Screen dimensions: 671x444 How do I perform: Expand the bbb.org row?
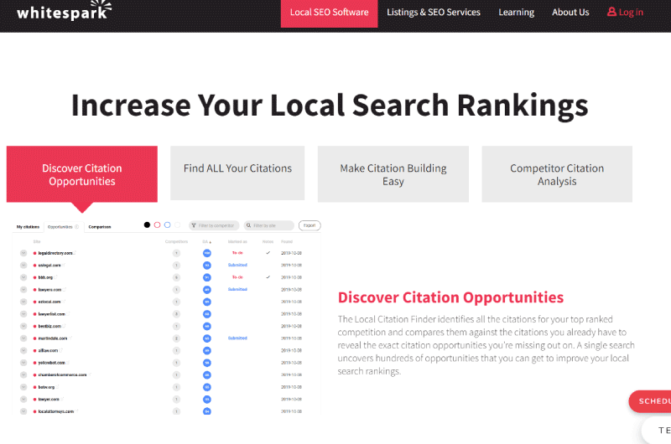coord(23,277)
